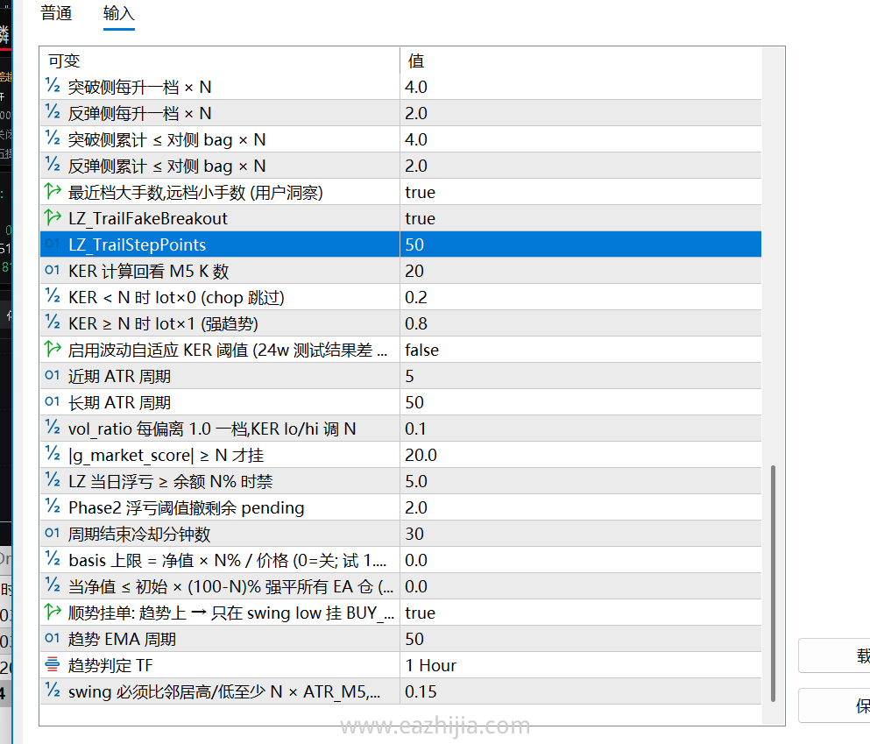Edit value 0.2 for KER < N row

580,297
